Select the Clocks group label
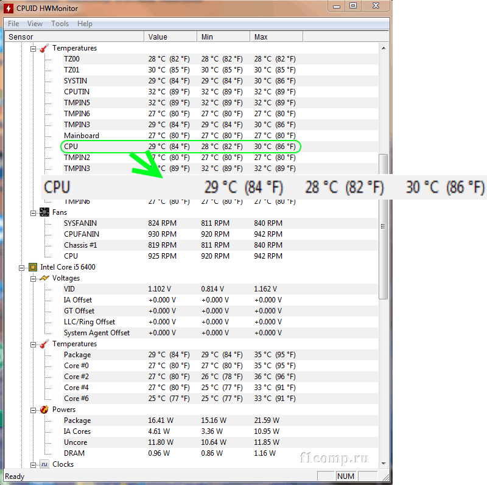This screenshot has width=487, height=485. (63, 464)
